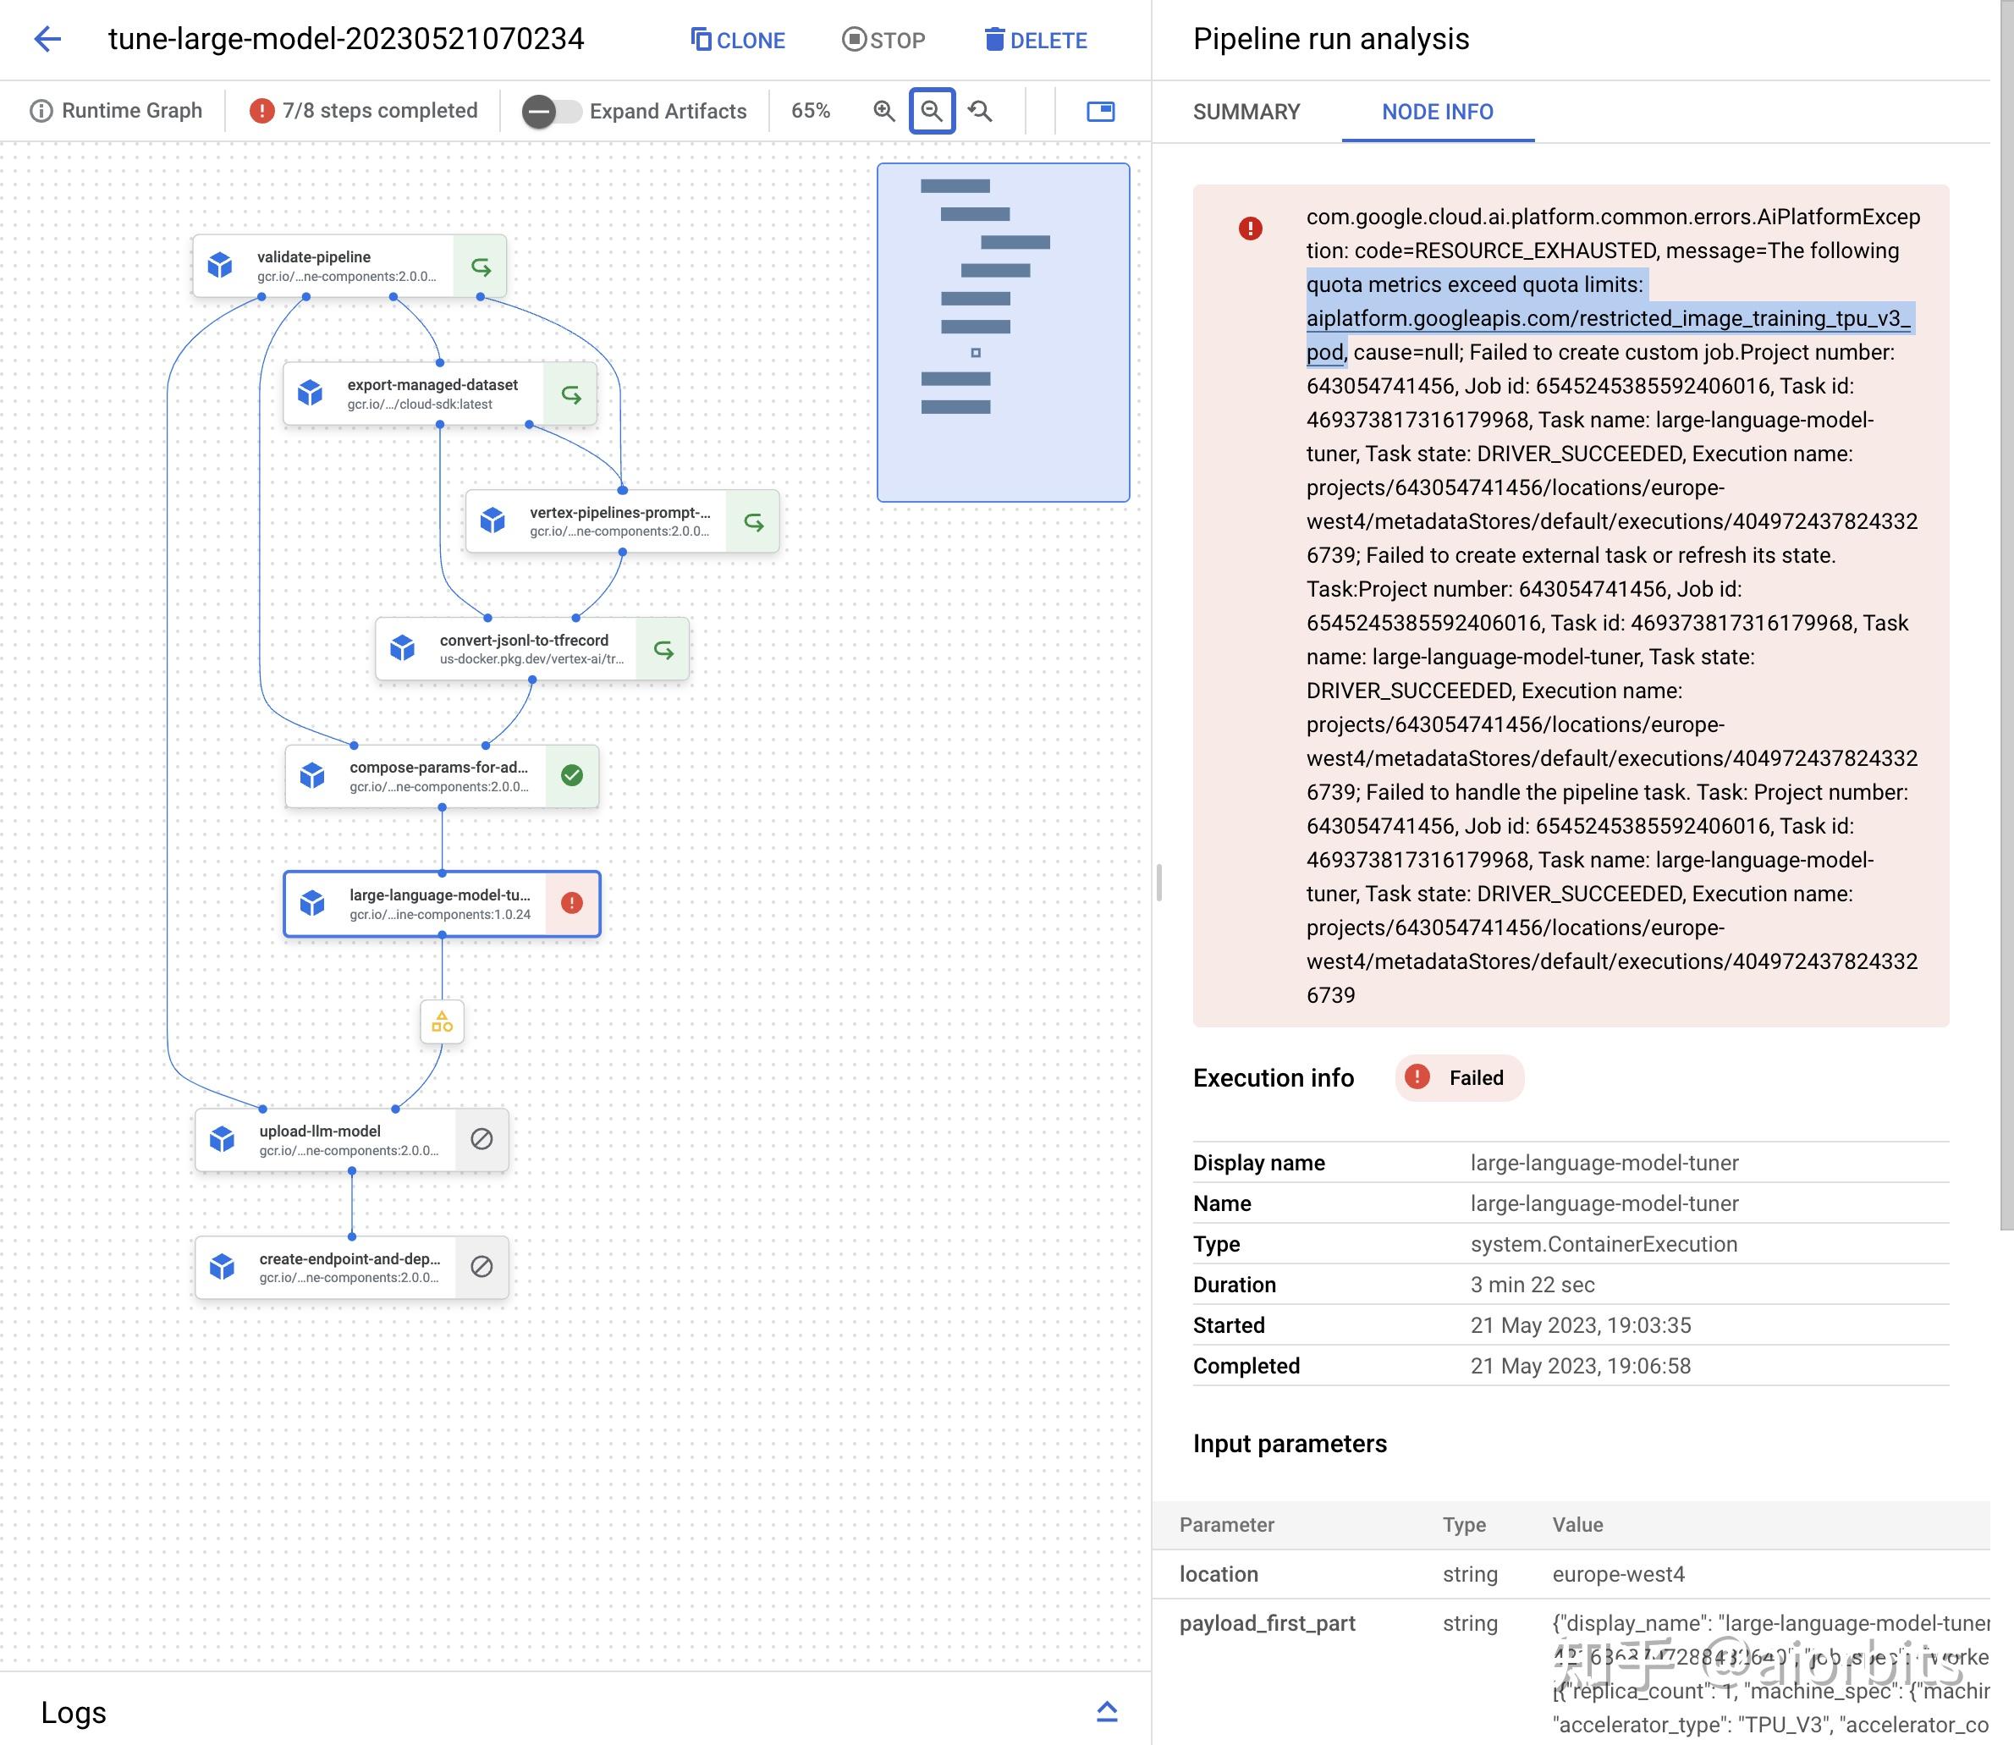Toggle the minimap panel icon
Viewport: 2014px width, 1745px height.
(x=1100, y=111)
